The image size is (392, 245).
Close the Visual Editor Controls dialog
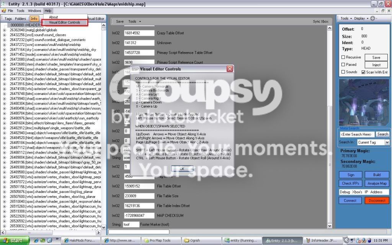(230, 69)
